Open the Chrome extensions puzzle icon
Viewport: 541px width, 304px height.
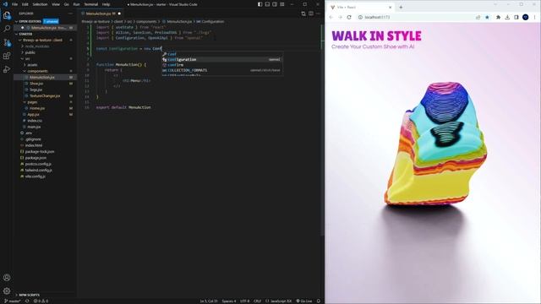pos(498,17)
